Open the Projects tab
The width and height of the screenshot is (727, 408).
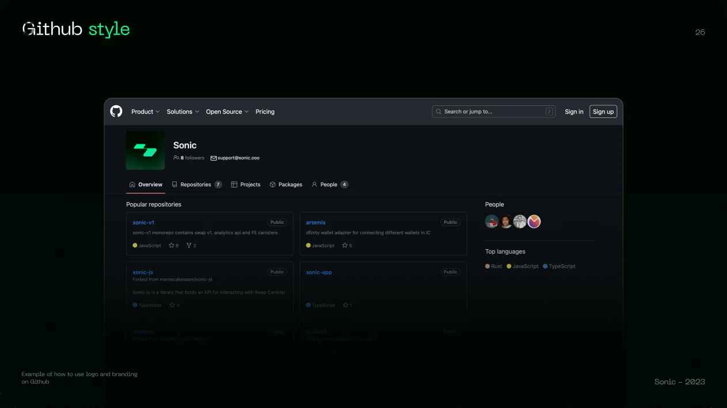coord(246,185)
